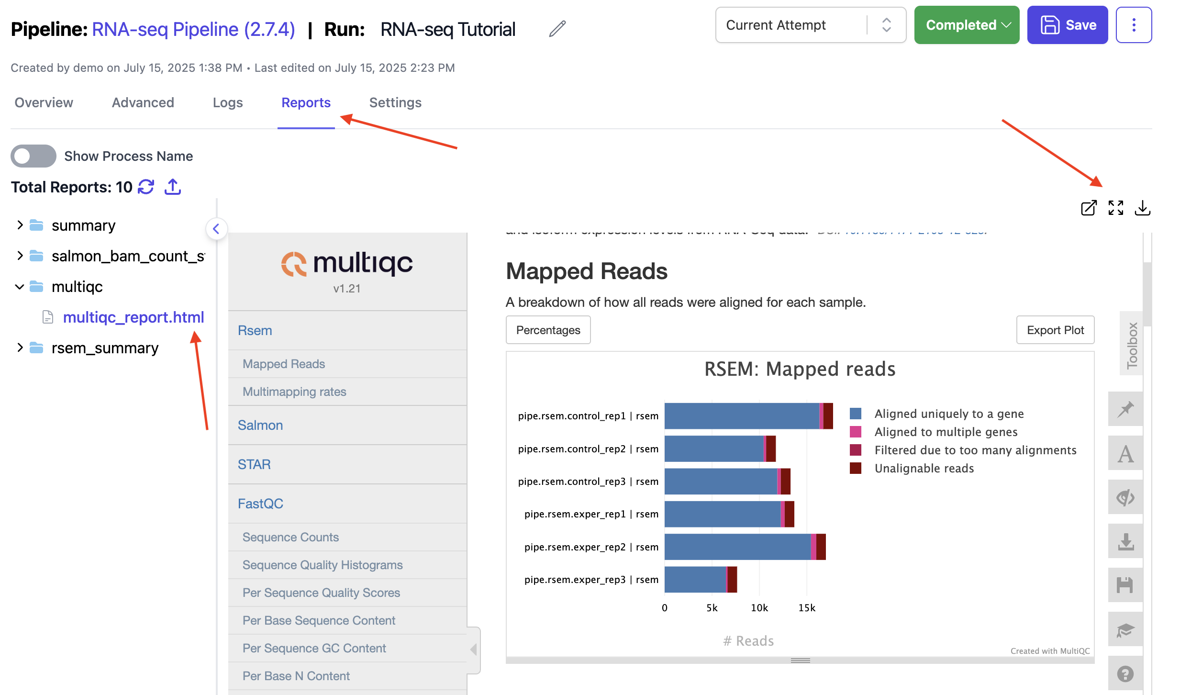Toggle Show Process Name
This screenshot has width=1180, height=695.
tap(33, 156)
